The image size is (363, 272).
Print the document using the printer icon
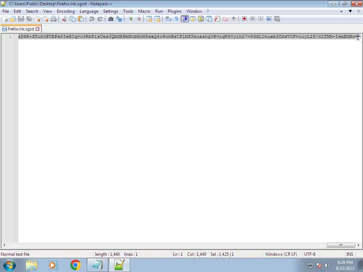(54, 19)
